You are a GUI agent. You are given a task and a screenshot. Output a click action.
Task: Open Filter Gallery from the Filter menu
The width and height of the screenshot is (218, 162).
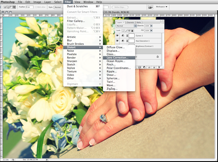pos(76,21)
